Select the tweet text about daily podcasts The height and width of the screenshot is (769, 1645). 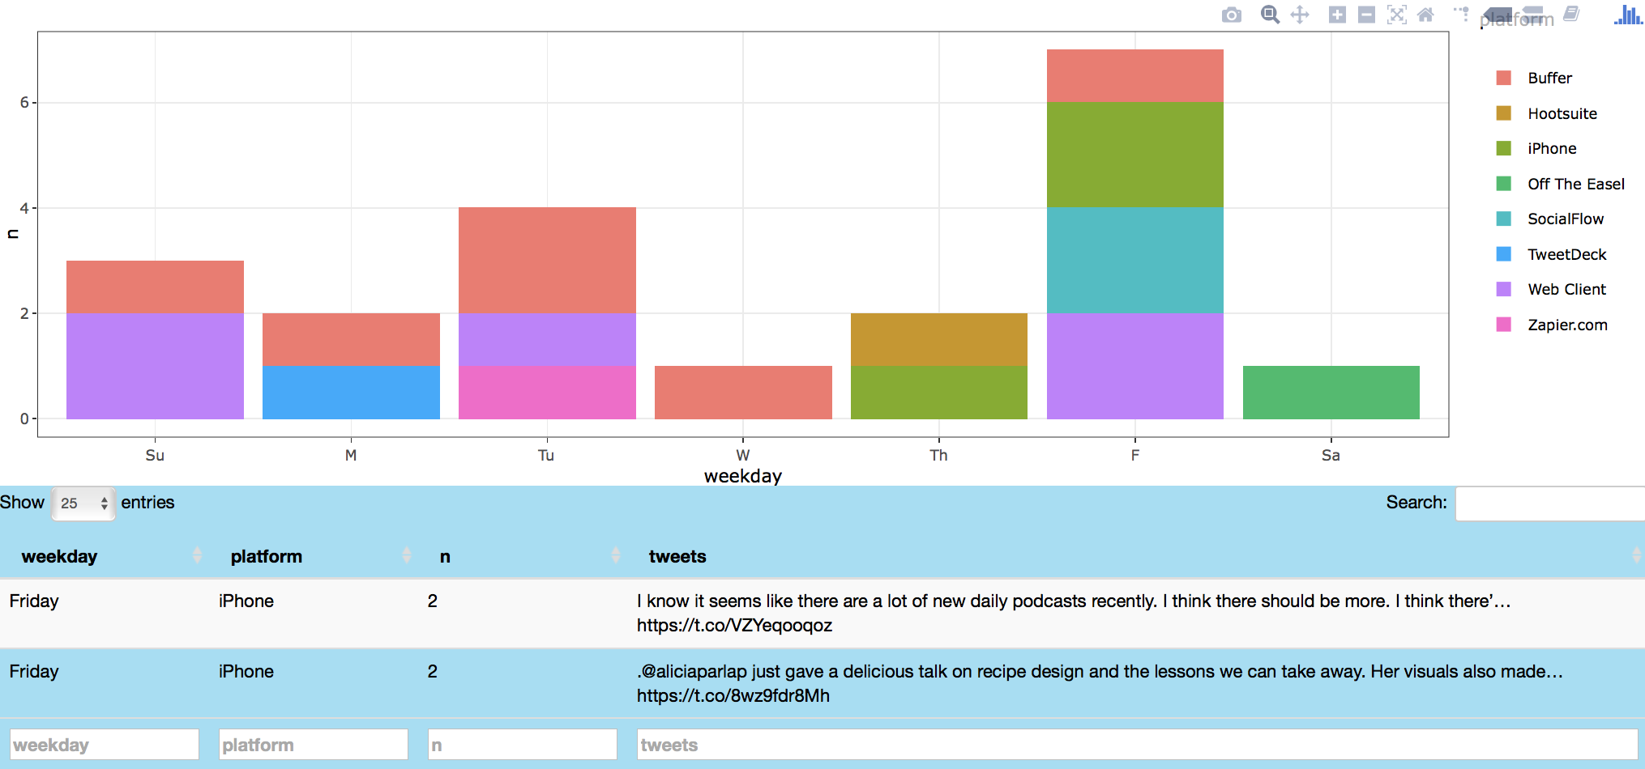(x=1074, y=601)
